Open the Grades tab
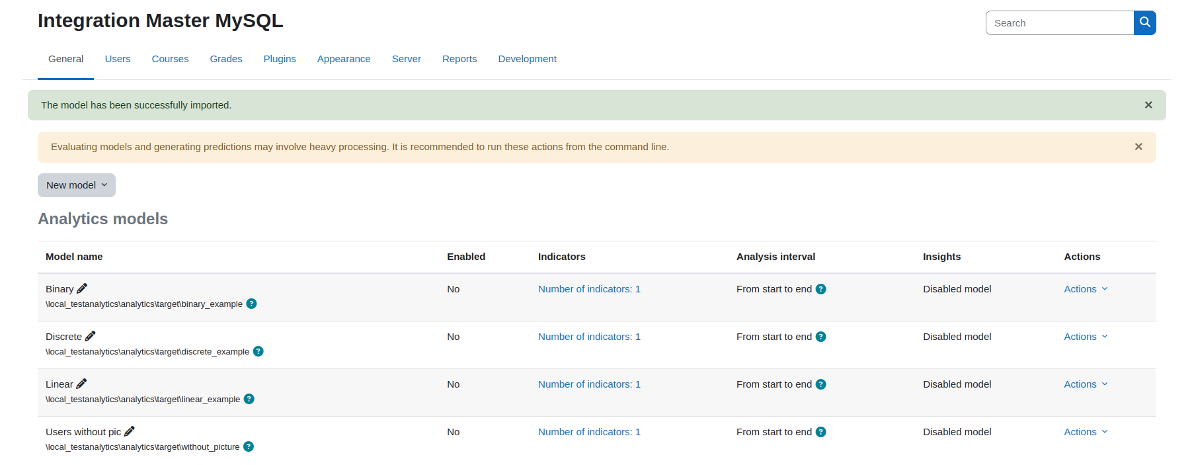The height and width of the screenshot is (465, 1192). 226,59
